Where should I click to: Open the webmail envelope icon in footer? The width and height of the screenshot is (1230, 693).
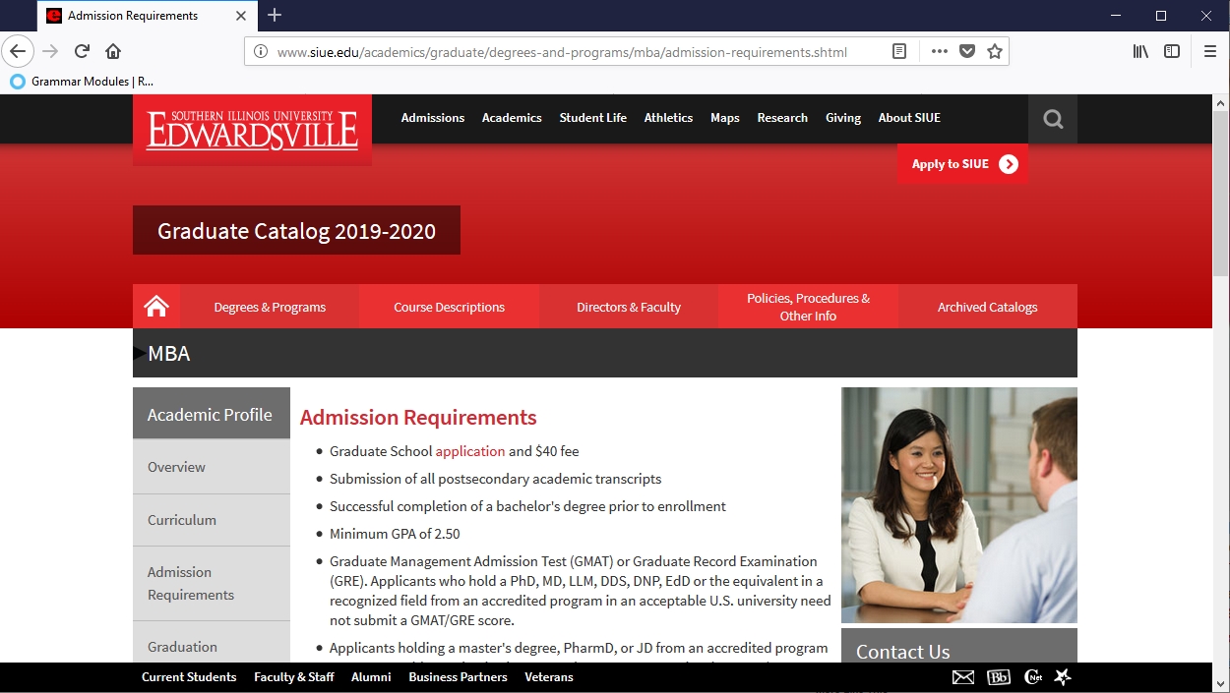point(963,677)
